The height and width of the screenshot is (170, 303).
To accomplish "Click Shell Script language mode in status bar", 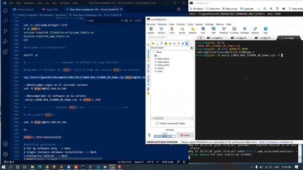I will [168, 162].
